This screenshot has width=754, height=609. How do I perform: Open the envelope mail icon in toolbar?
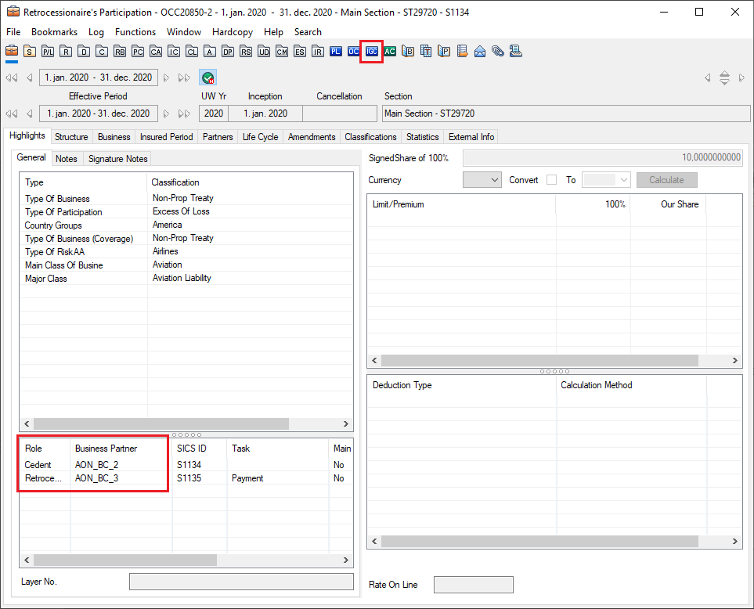pyautogui.click(x=480, y=52)
